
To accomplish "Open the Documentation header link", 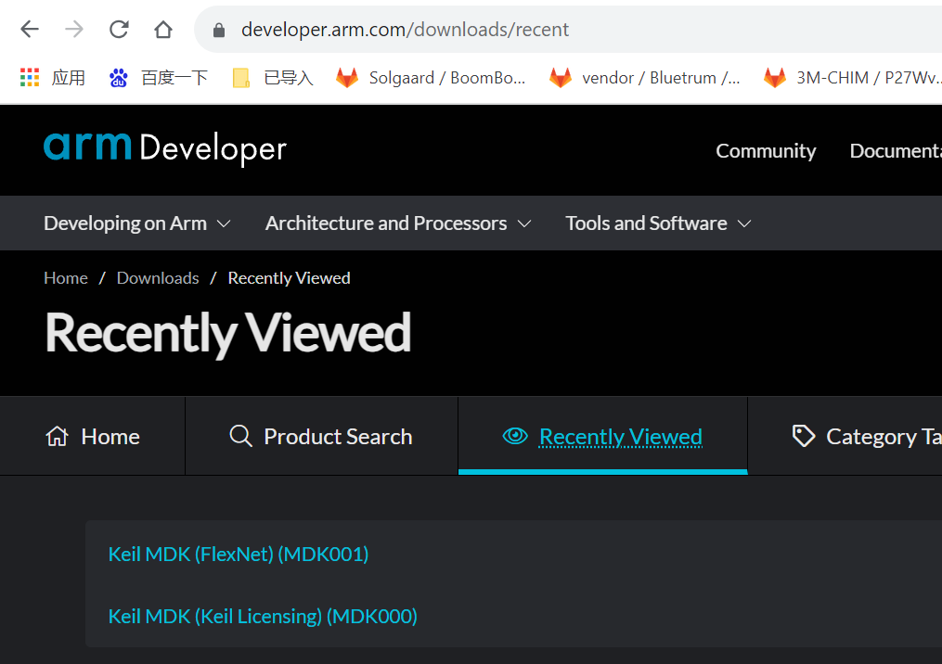I will pos(896,150).
